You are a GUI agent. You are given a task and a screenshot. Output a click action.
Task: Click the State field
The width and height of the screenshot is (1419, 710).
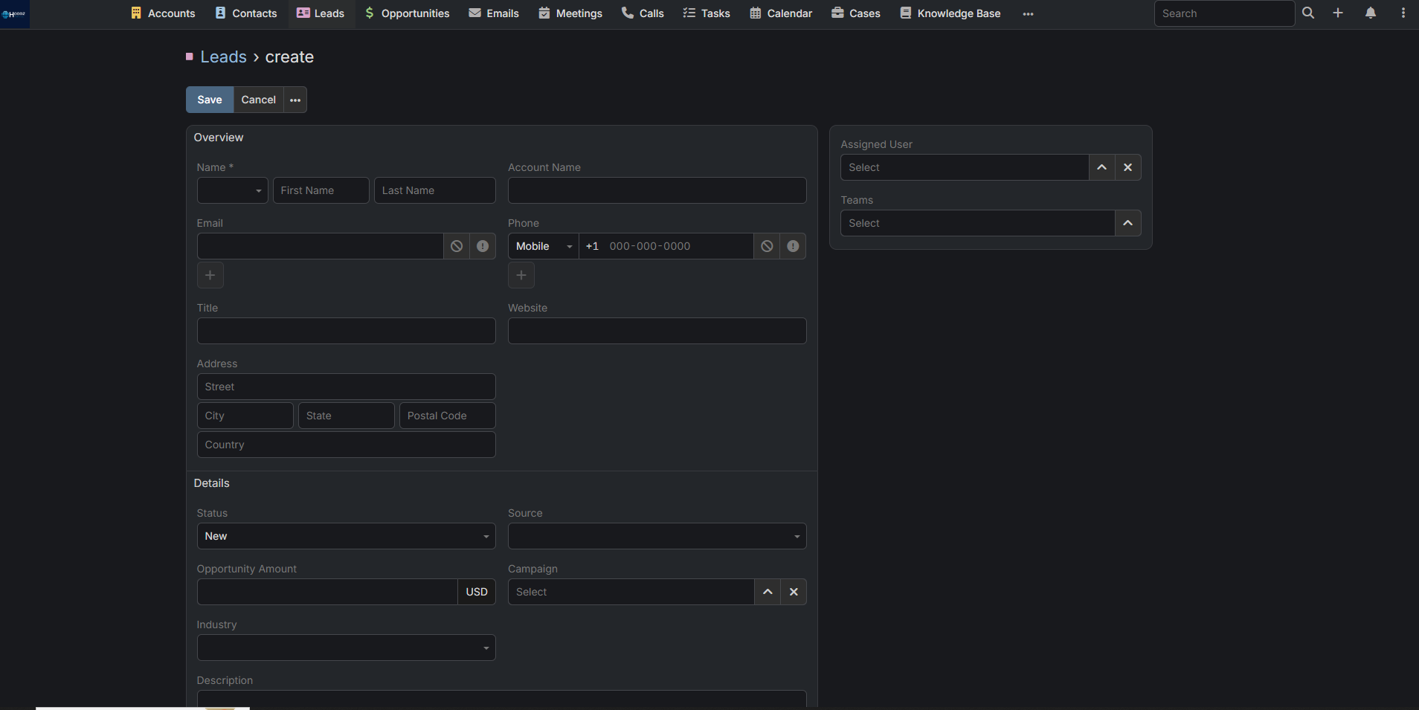point(346,416)
